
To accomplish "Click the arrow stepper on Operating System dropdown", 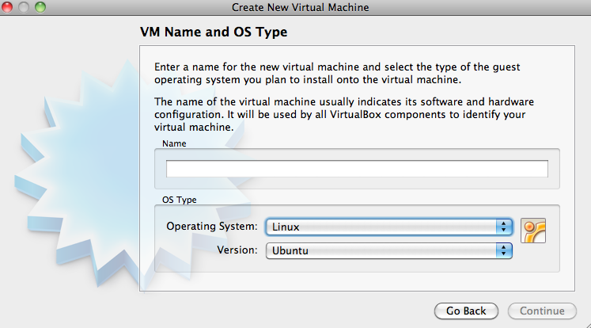I will point(504,227).
